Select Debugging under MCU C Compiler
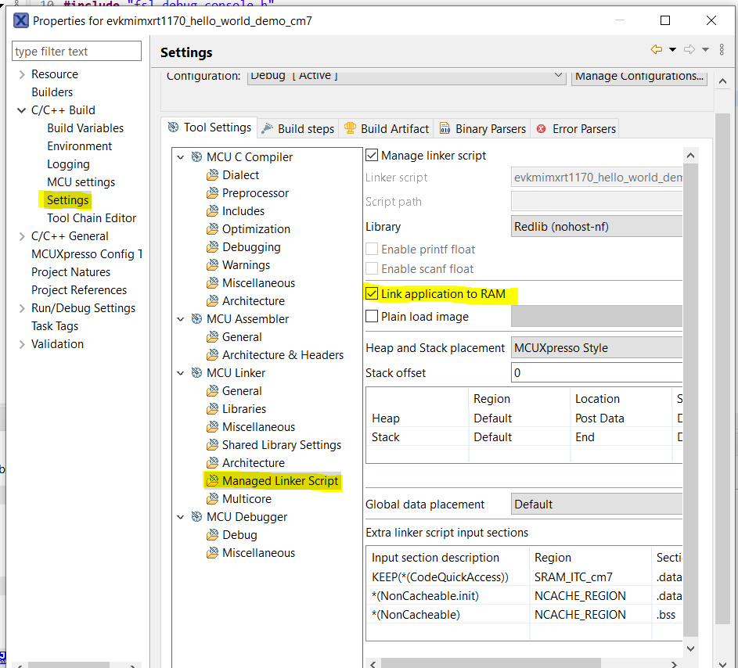The image size is (738, 668). [252, 246]
